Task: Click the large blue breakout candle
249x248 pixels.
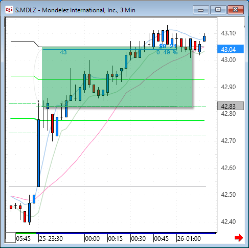Action: [39, 153]
